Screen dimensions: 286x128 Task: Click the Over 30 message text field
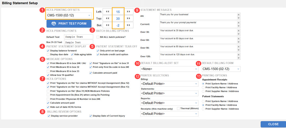click(198, 32)
